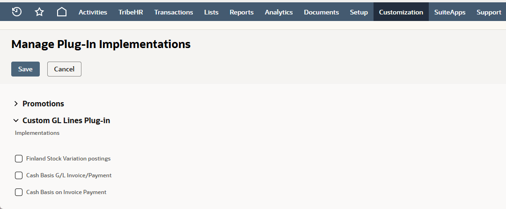The height and width of the screenshot is (209, 506).
Task: Select the Custom GL Lines Plug-in heading
Action: [66, 120]
